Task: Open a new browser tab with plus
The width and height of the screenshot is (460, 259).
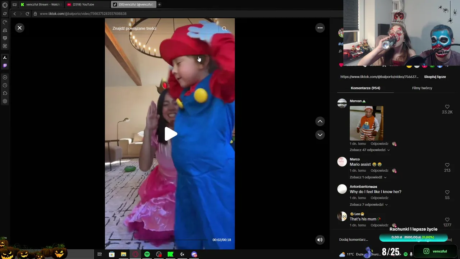Action: (159, 5)
